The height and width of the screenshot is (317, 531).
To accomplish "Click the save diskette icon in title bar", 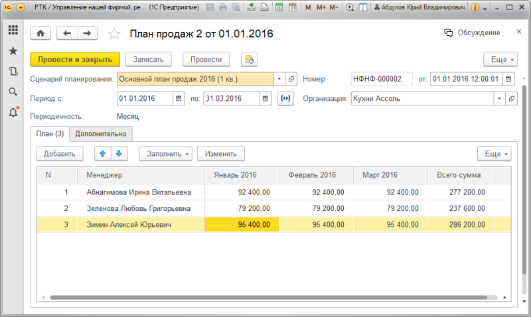I will (x=210, y=7).
